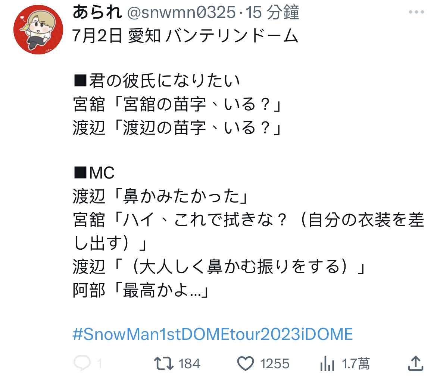Like the tweet with the heart icon

[246, 363]
